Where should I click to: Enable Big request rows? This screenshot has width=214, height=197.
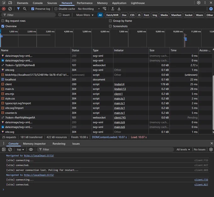point(3,21)
